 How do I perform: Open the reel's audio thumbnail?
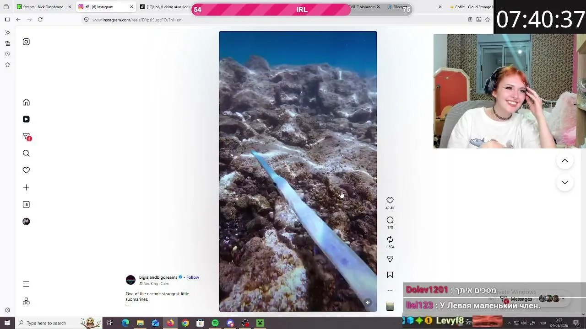click(x=390, y=307)
